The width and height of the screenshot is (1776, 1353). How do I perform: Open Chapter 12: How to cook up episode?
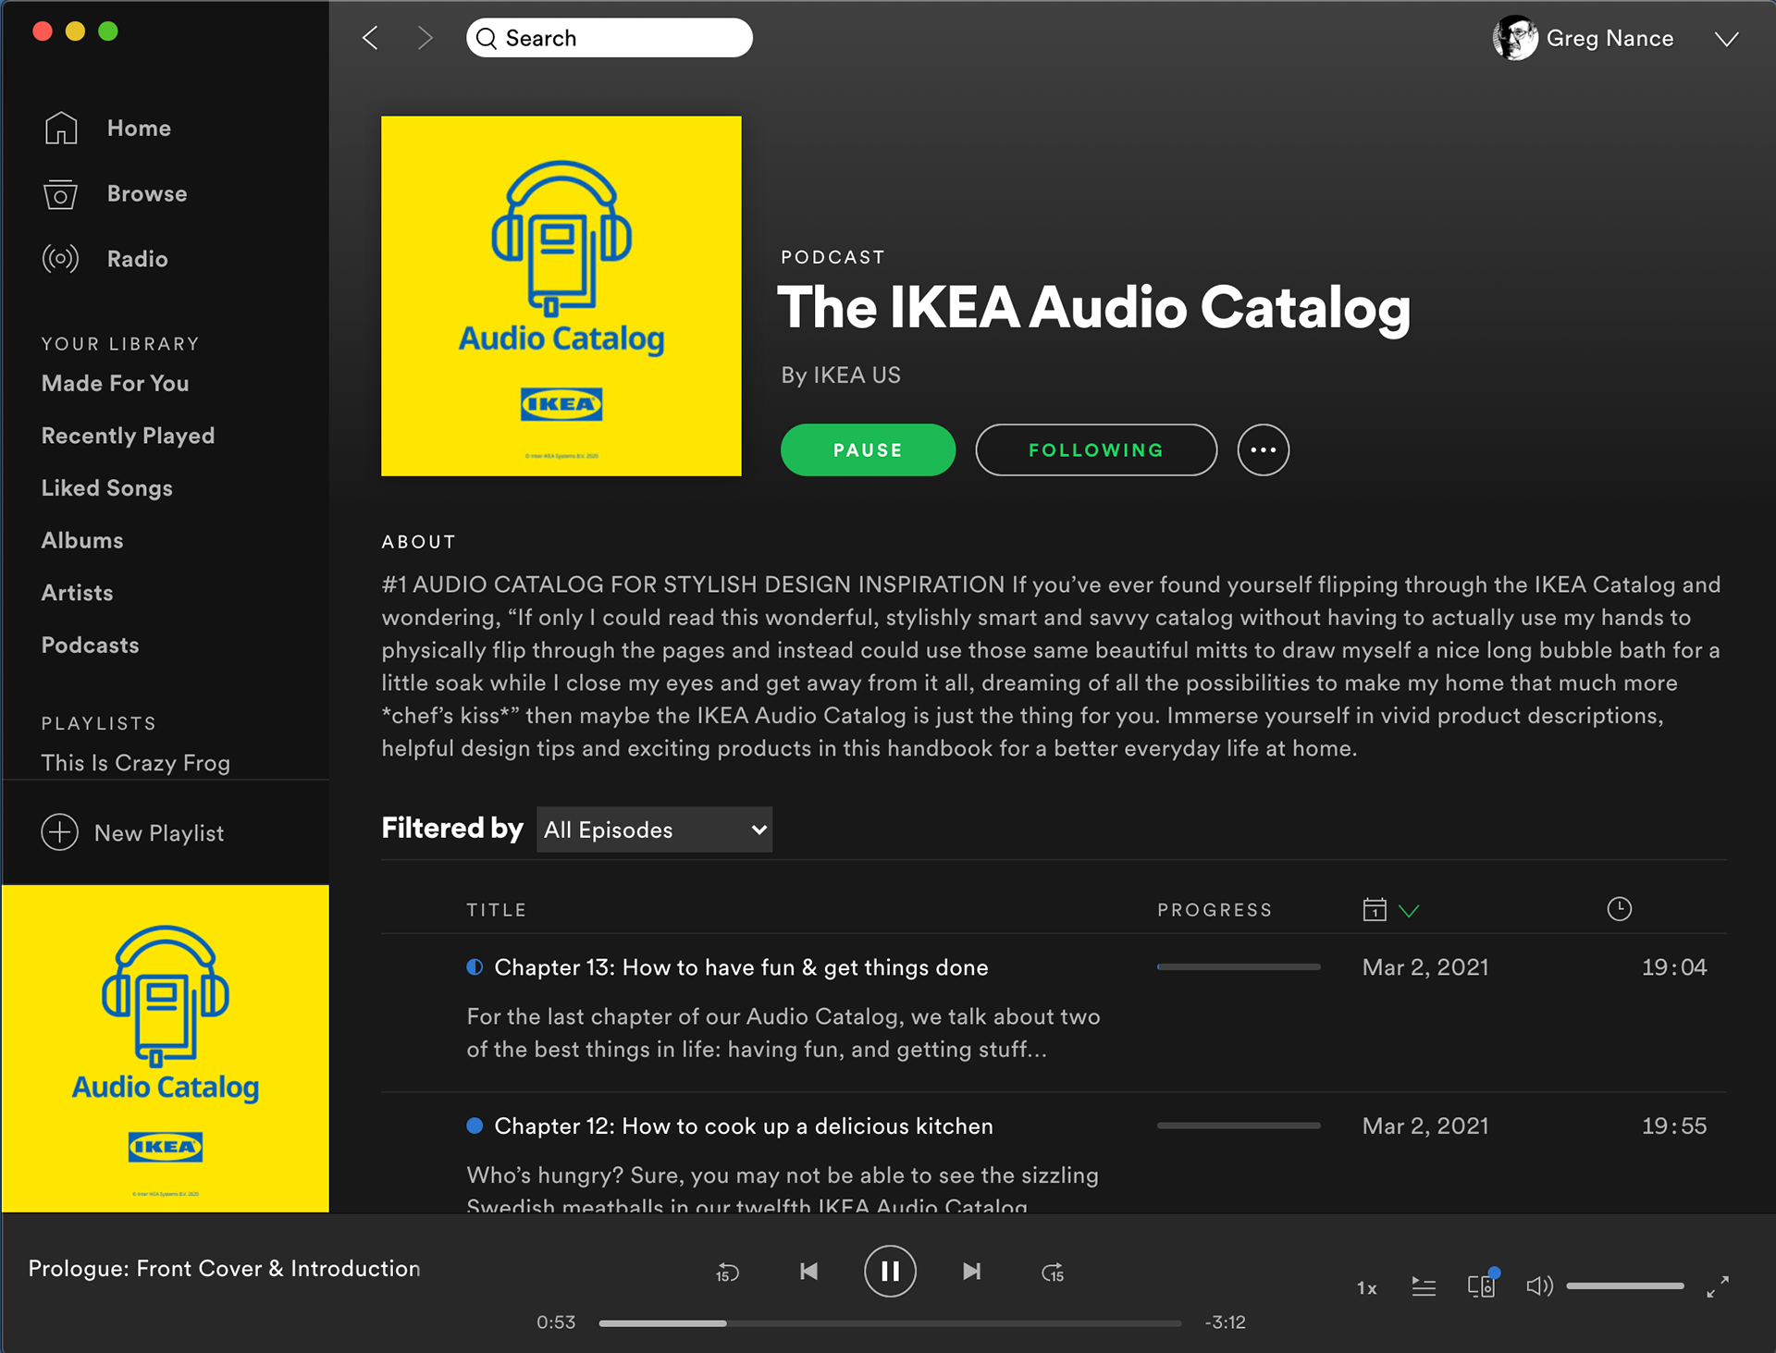pyautogui.click(x=744, y=1126)
